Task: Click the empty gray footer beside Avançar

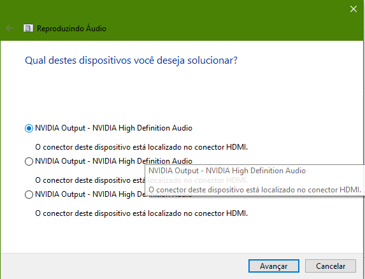Action: (125, 266)
